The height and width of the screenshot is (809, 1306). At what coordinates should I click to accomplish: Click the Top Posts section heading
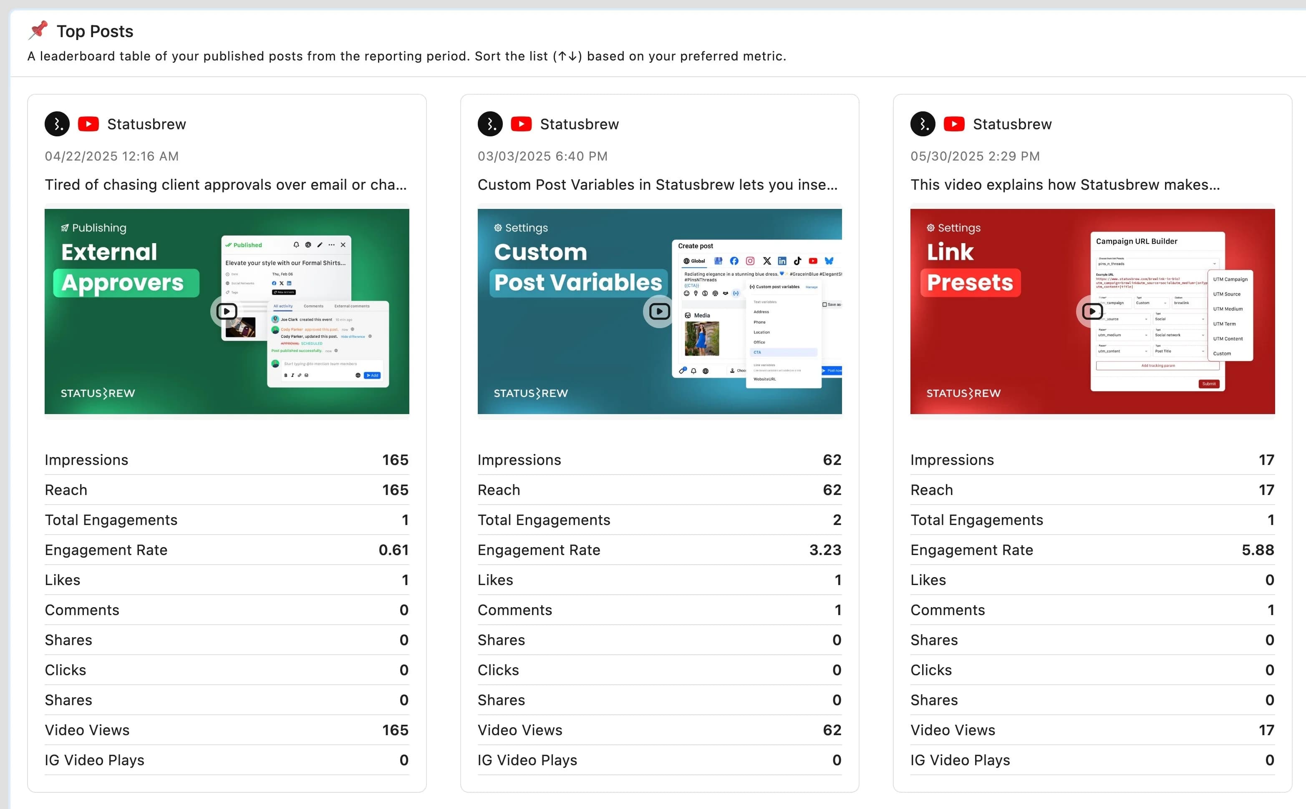[95, 31]
